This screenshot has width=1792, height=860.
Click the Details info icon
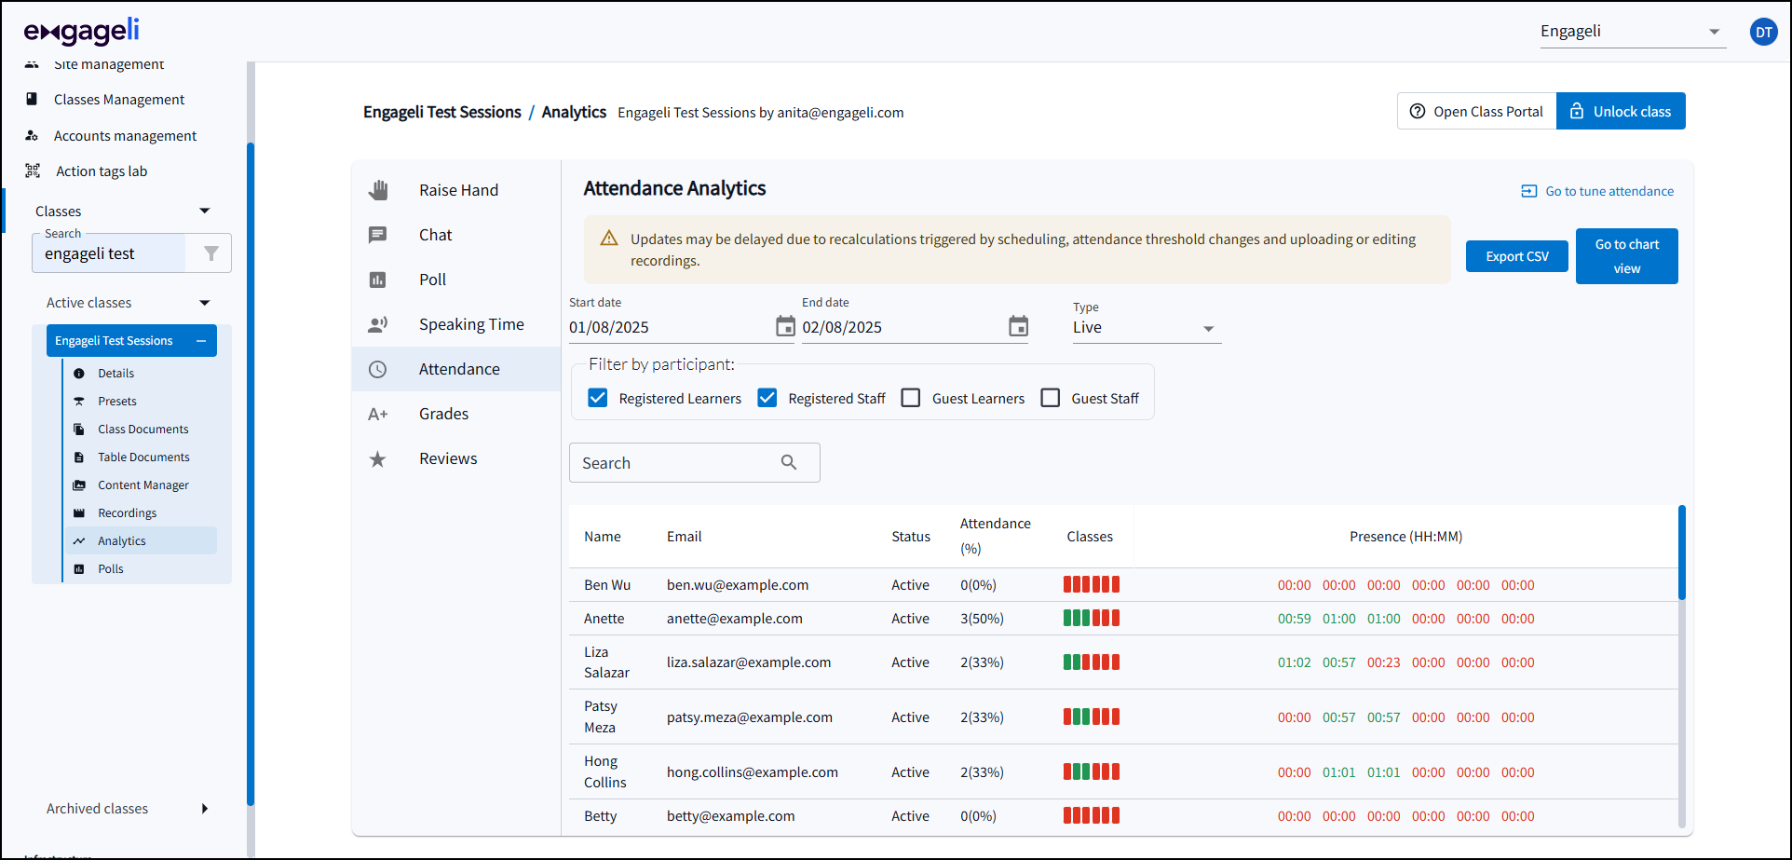click(x=79, y=373)
